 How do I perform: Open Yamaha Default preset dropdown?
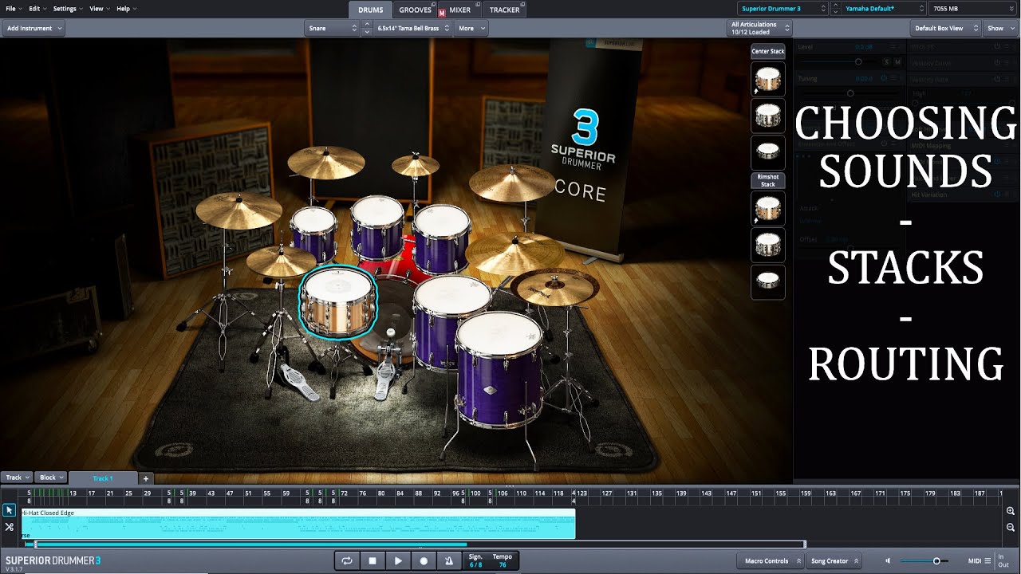tap(884, 9)
